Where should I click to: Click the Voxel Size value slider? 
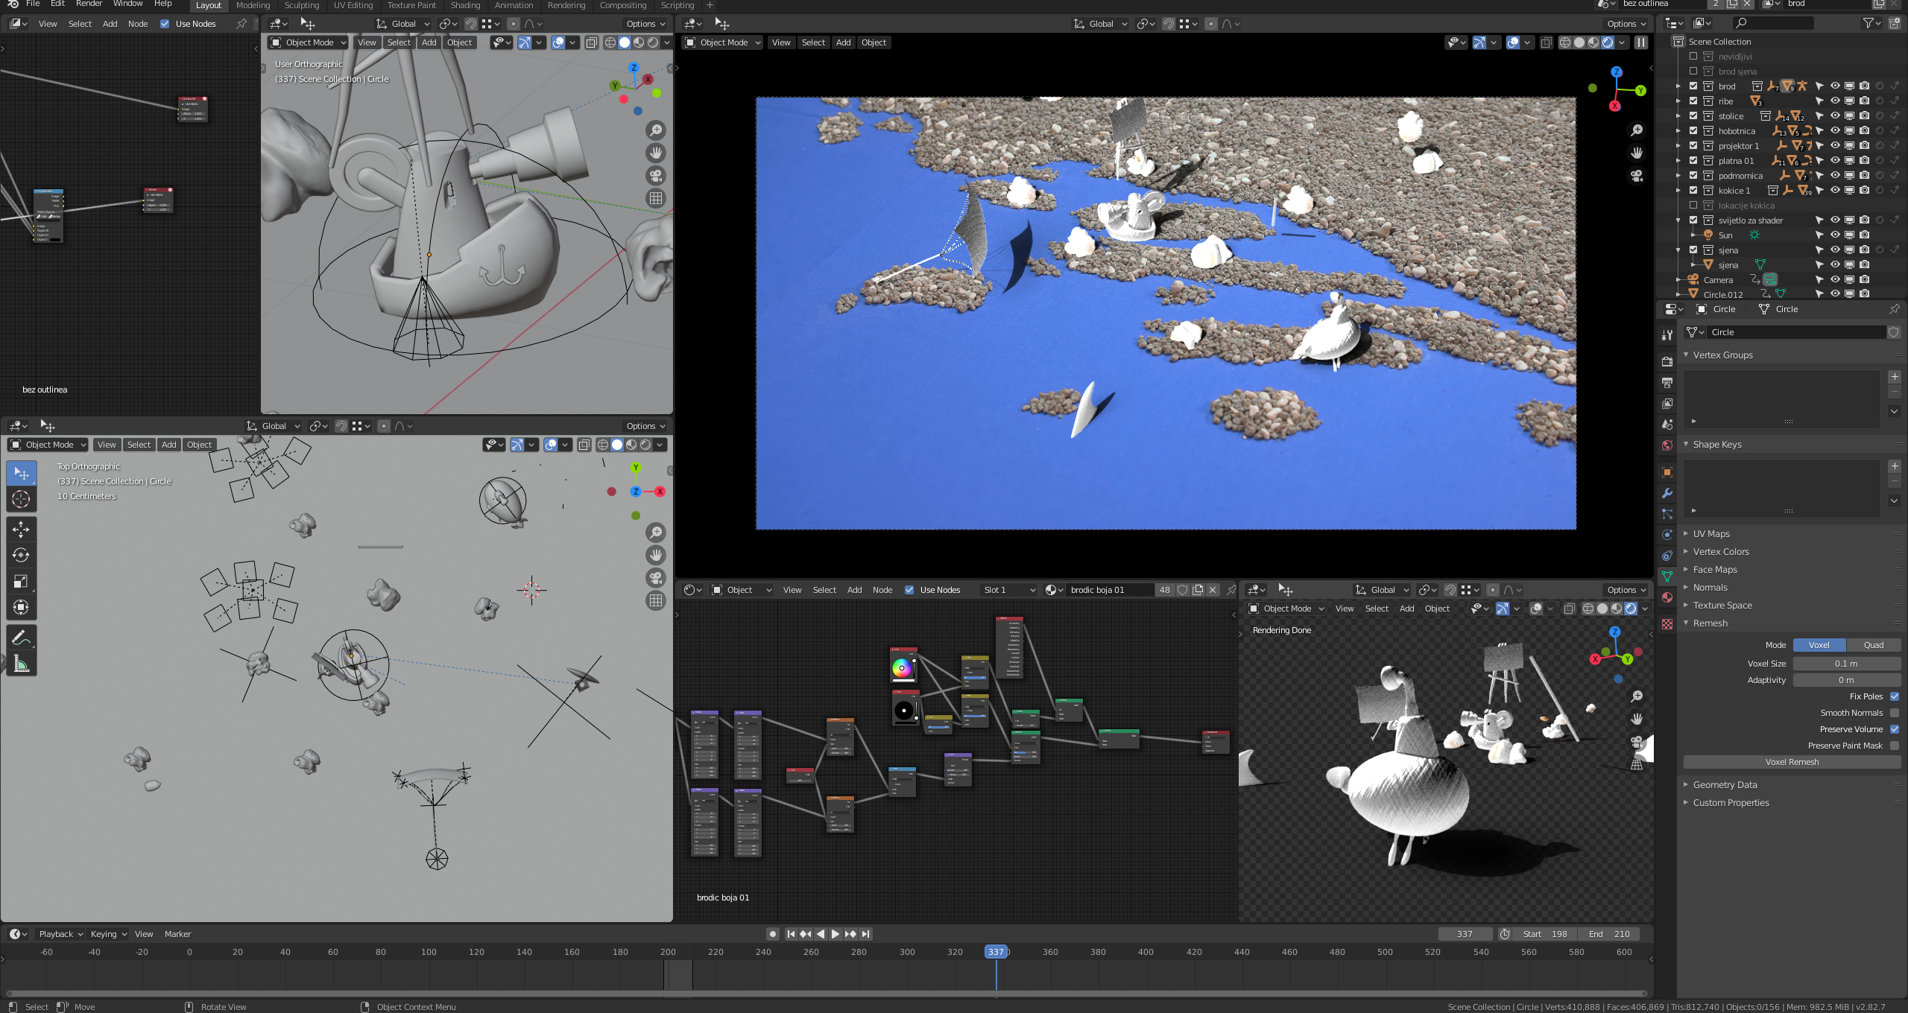(1846, 664)
